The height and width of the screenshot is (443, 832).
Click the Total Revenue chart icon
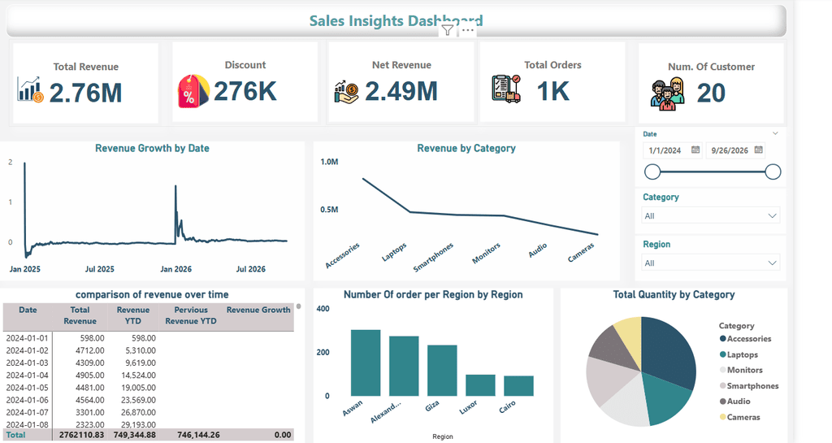tap(30, 89)
